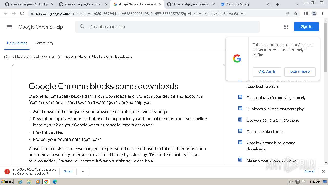
Task: Click OK, Got it on cookie notice
Action: click(x=267, y=72)
